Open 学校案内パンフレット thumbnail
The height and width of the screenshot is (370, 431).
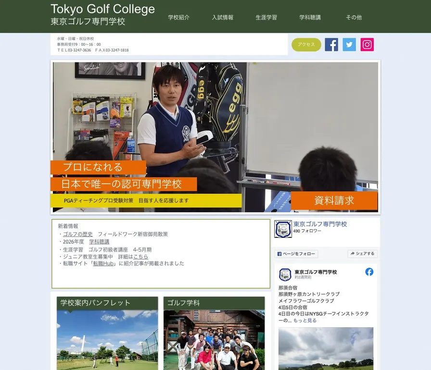tap(107, 333)
